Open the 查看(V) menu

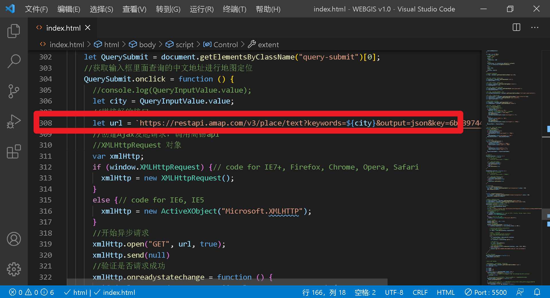point(134,9)
